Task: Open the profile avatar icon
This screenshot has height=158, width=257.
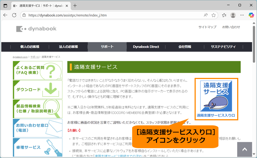Action: (233, 15)
